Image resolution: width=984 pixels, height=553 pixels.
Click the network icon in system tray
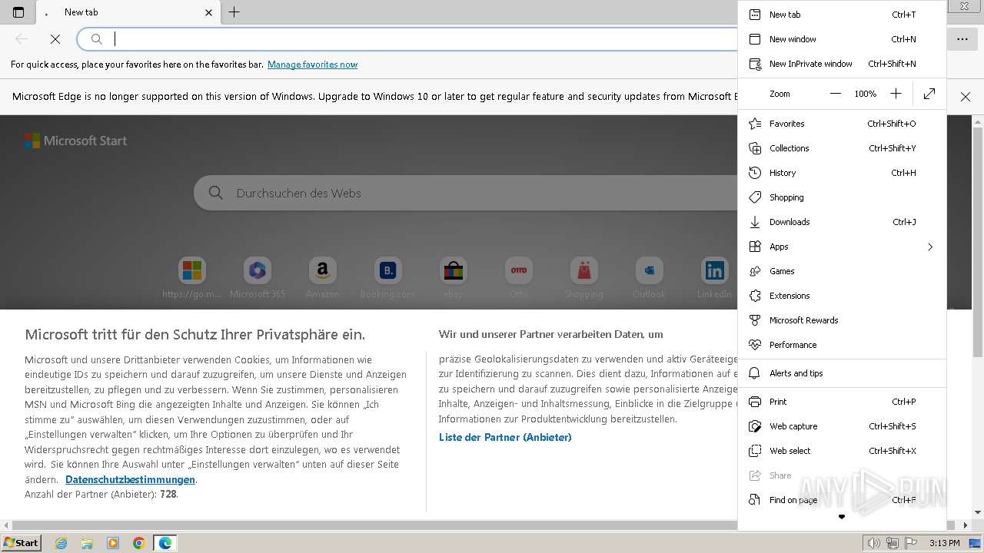[893, 543]
